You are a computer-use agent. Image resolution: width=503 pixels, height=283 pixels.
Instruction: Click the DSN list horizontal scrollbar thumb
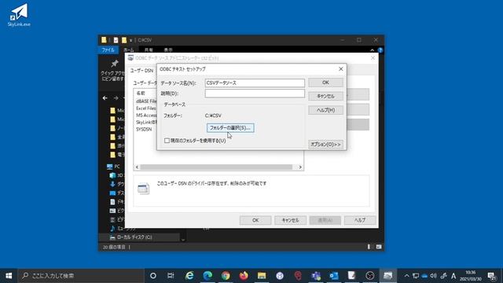tap(216, 167)
